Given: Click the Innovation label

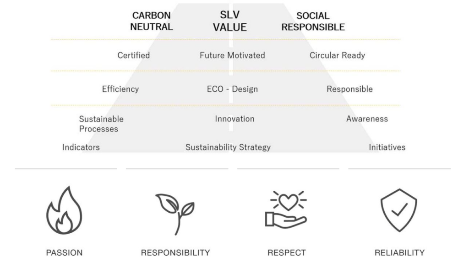Looking at the screenshot, I should 235,119.
